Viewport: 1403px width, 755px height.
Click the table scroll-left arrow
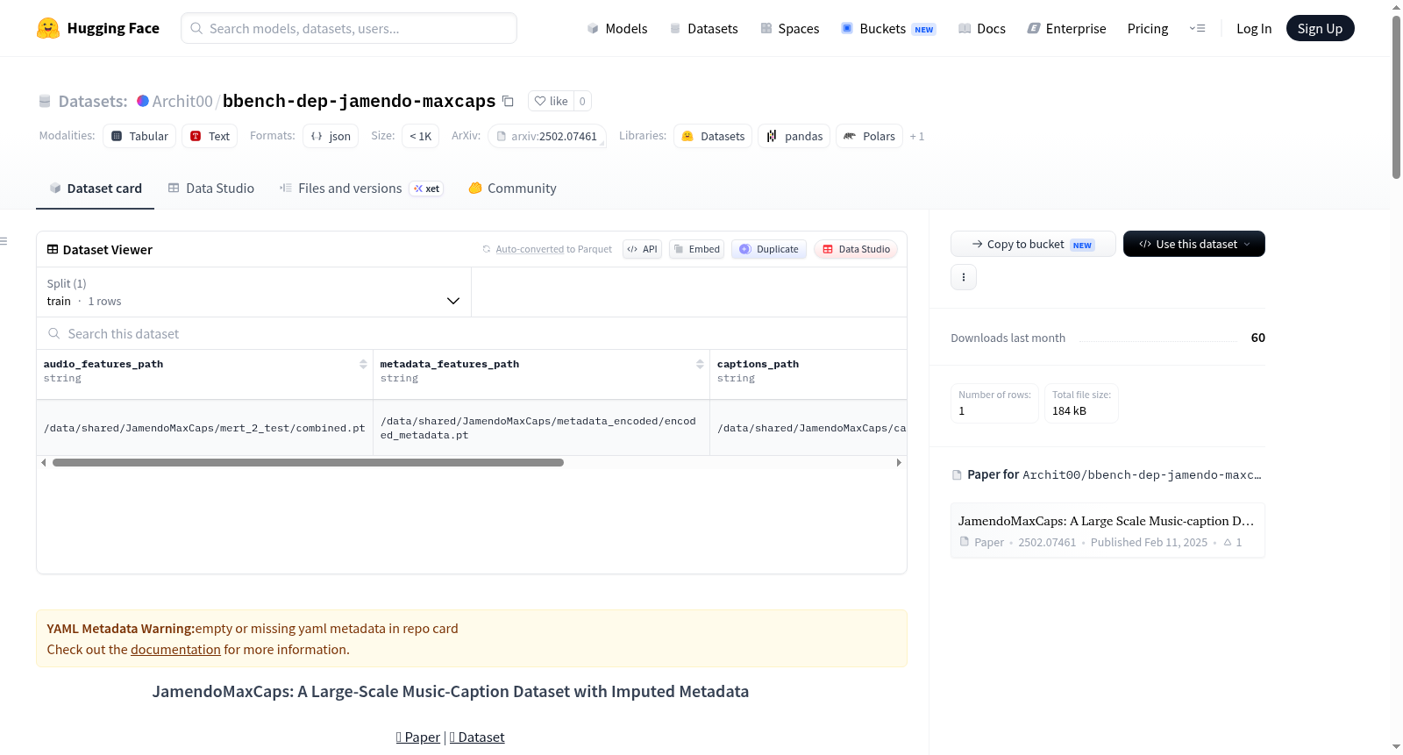(44, 462)
